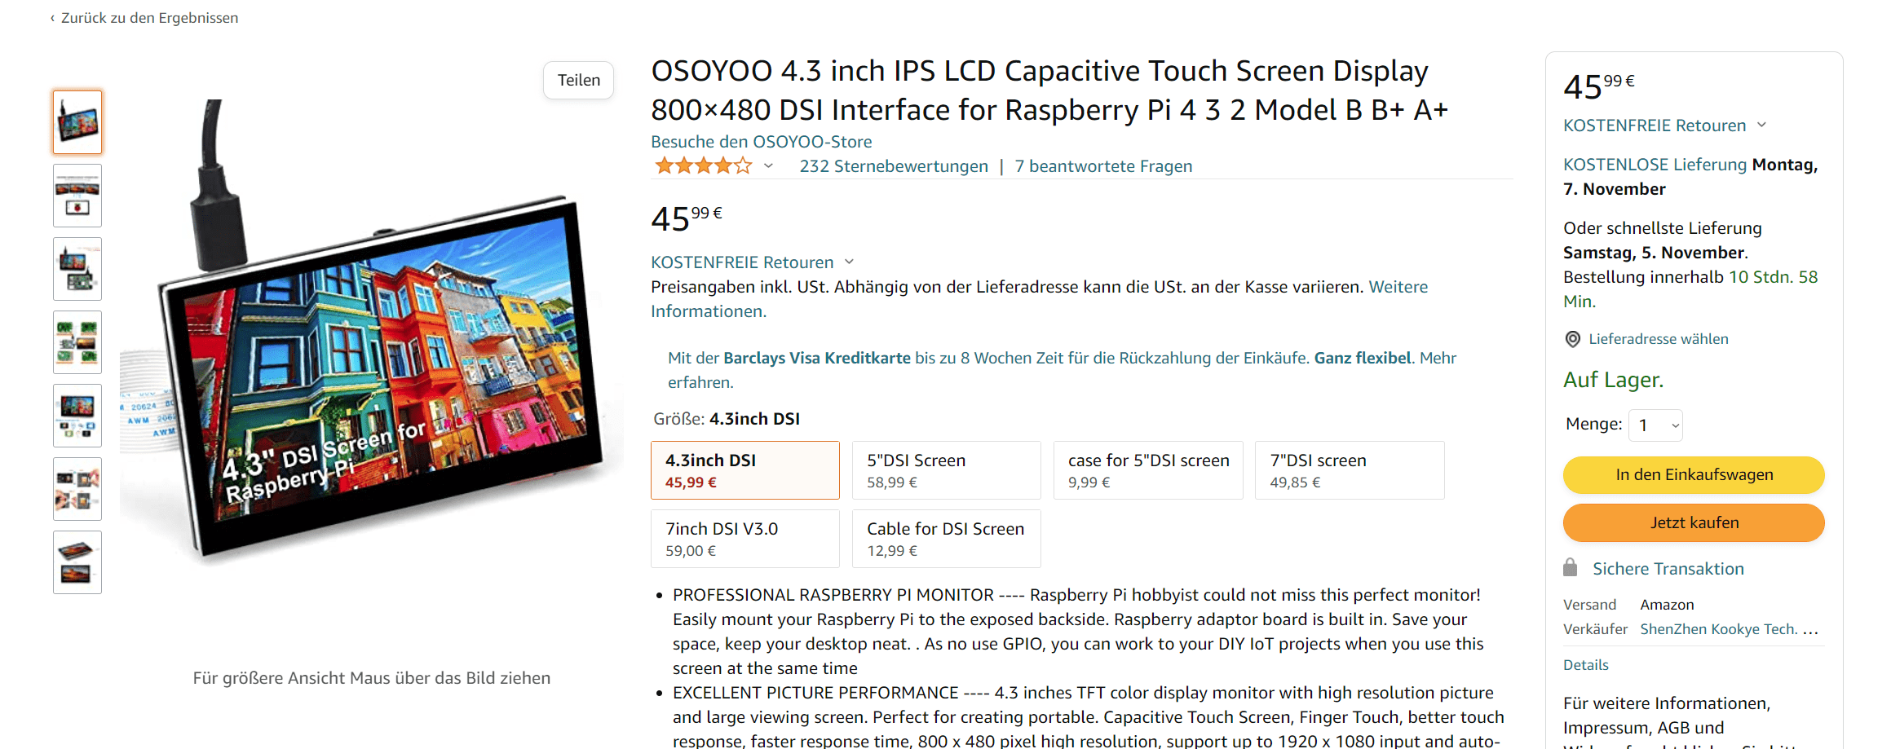
Task: Expand the star rating breakdown chevron
Action: [x=768, y=166]
